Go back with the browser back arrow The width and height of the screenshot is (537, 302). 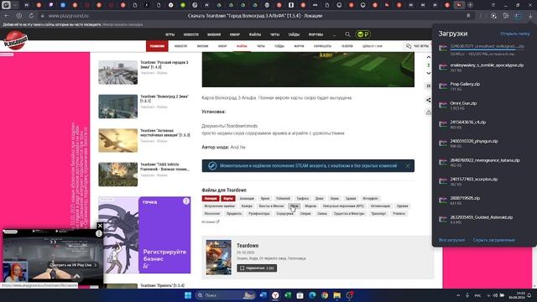coord(7,16)
